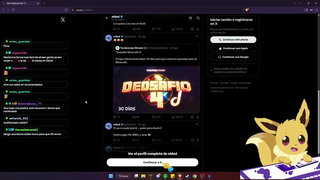Open the 'Privacidad' footer link
The width and height of the screenshot is (320, 180).
click(224, 83)
